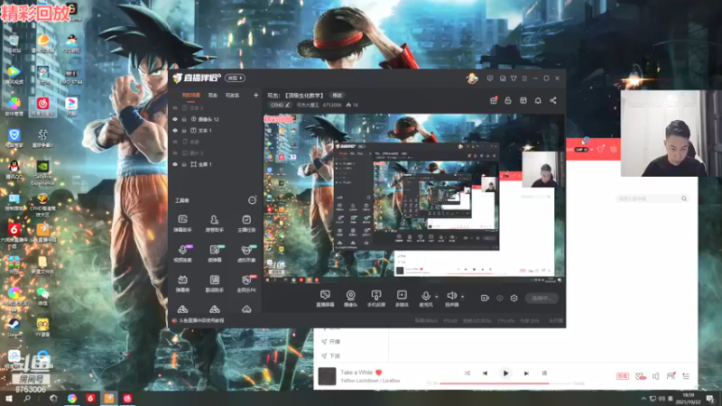Edit the CFHD category selector
Image resolution: width=722 pixels, height=406 pixels.
pyautogui.click(x=280, y=105)
